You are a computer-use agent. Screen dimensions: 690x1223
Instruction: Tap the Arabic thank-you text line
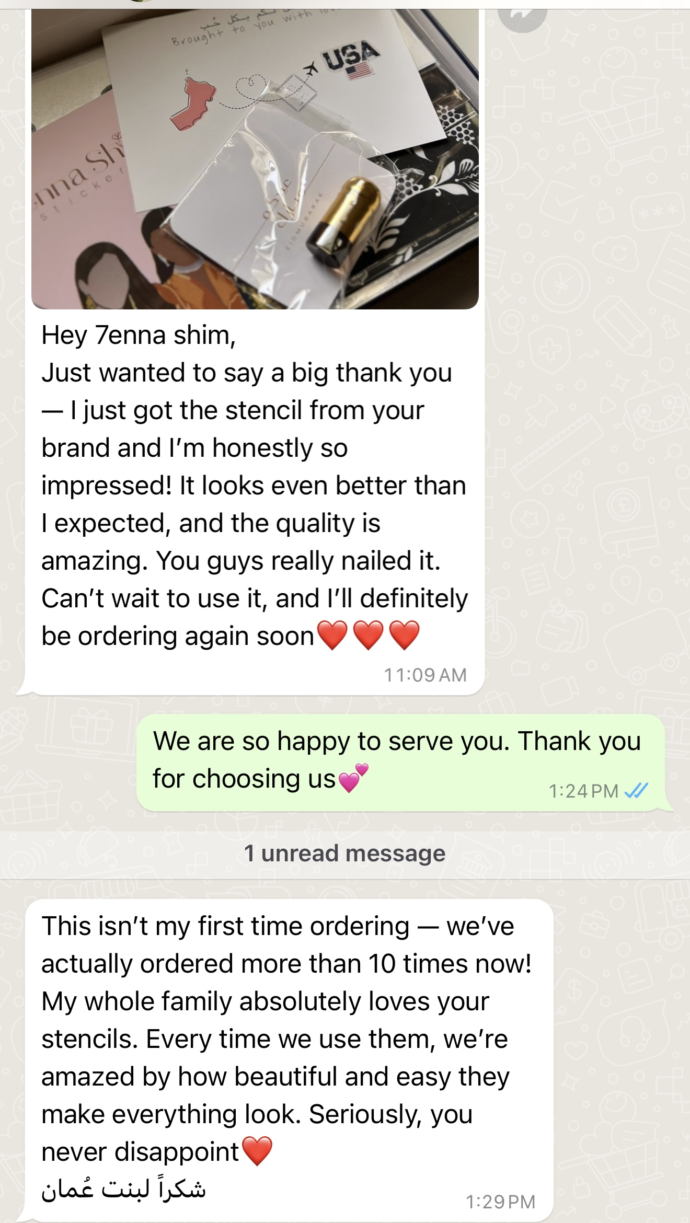tap(123, 1189)
